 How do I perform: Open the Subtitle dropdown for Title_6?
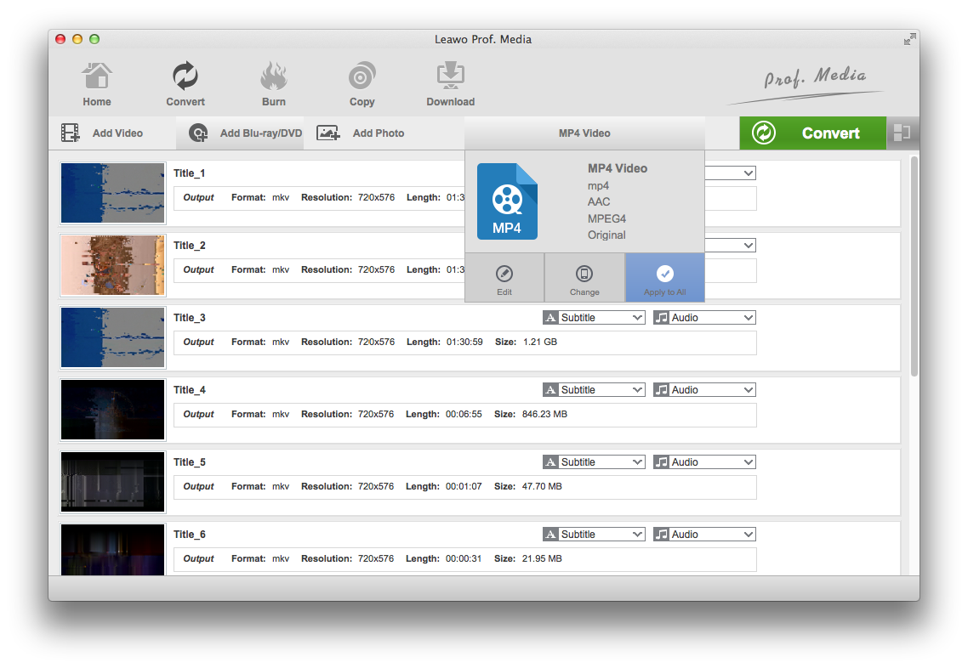[x=594, y=535]
